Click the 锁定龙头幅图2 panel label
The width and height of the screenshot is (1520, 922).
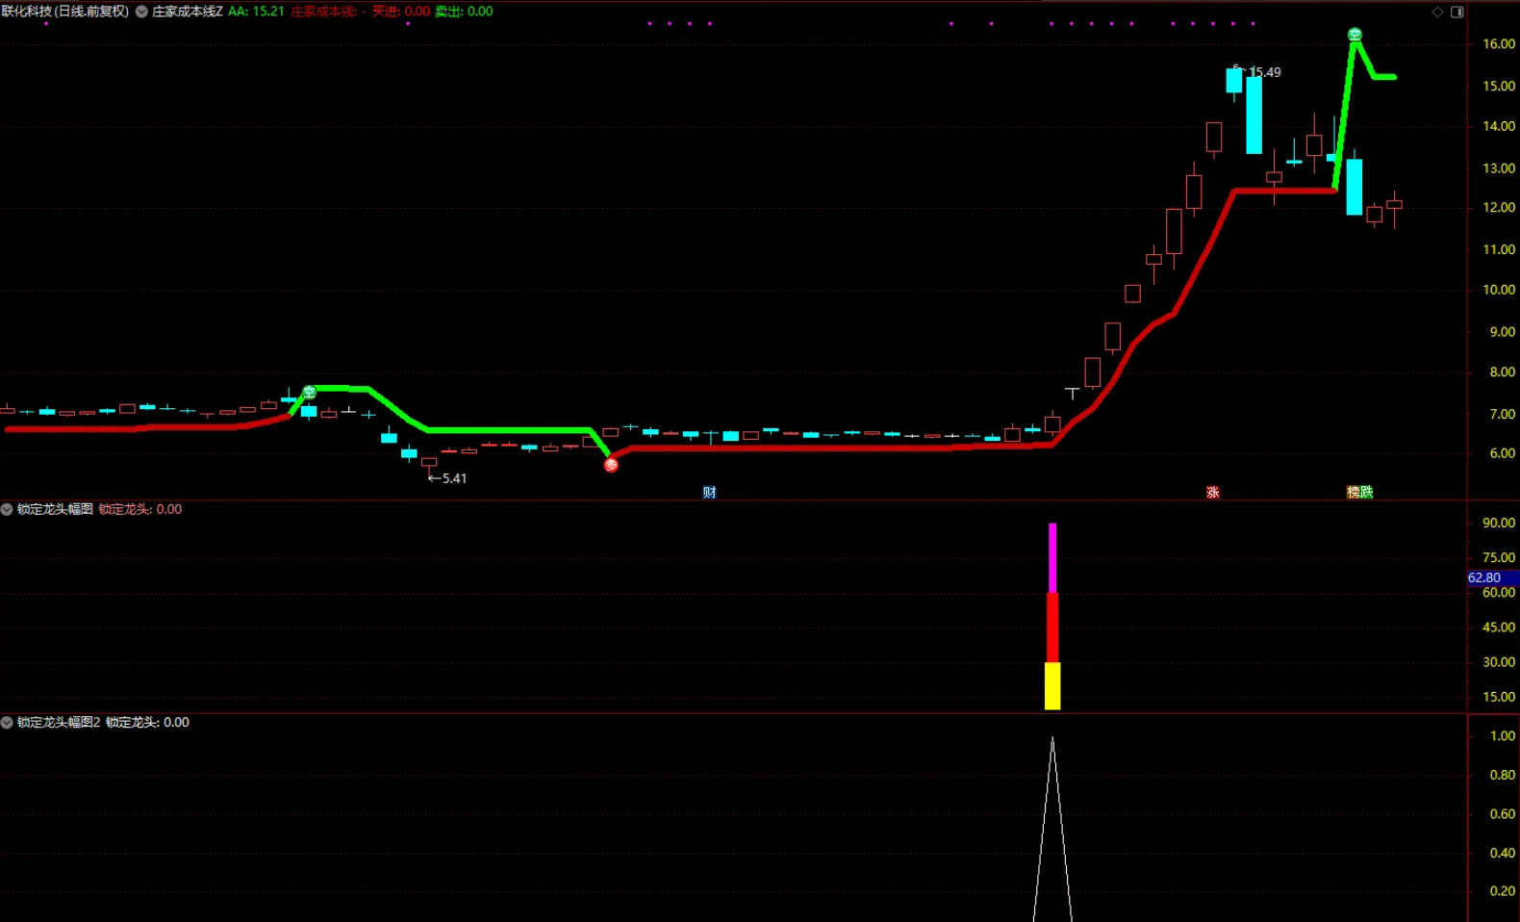59,722
